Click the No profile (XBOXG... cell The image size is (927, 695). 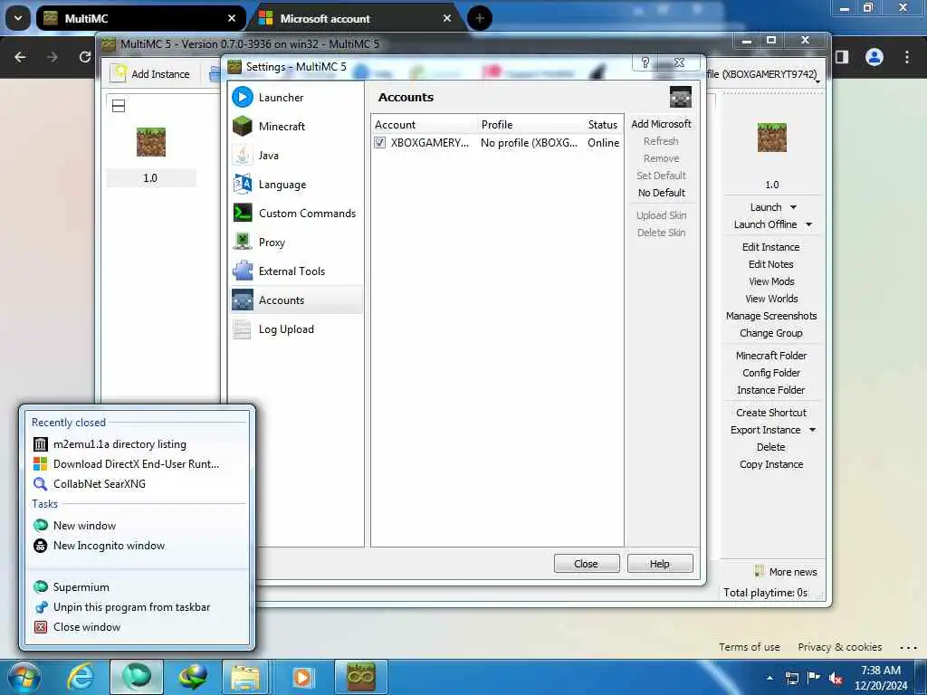point(529,142)
